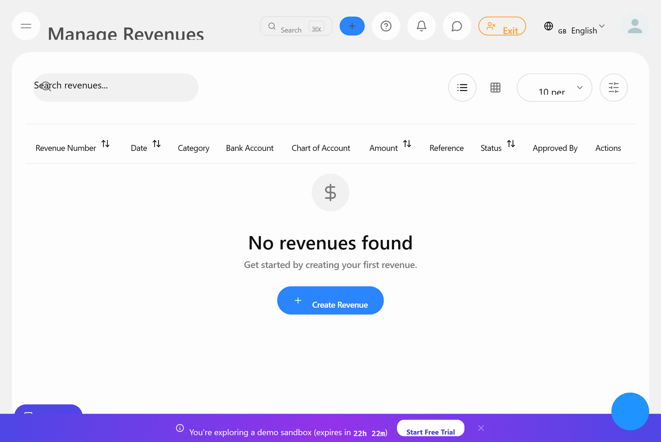The height and width of the screenshot is (442, 661).
Task: Click the Create Revenue button
Action: (330, 300)
